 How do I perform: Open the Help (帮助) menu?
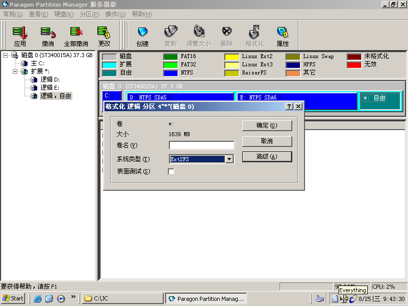[x=142, y=14]
